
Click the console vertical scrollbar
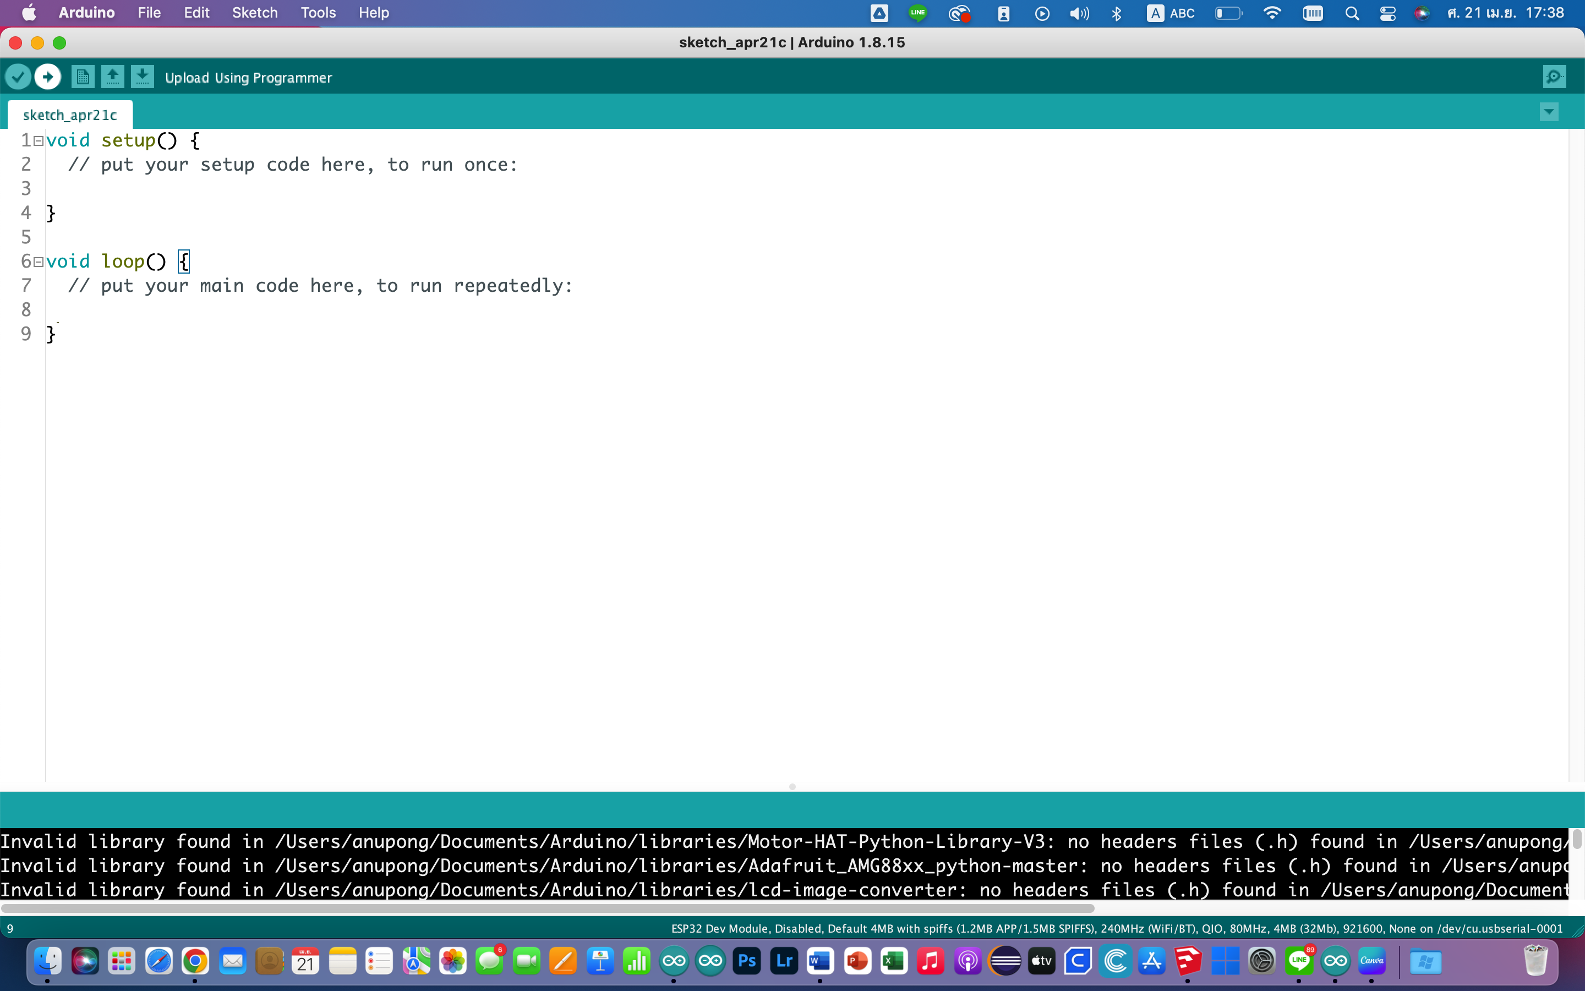(1577, 838)
